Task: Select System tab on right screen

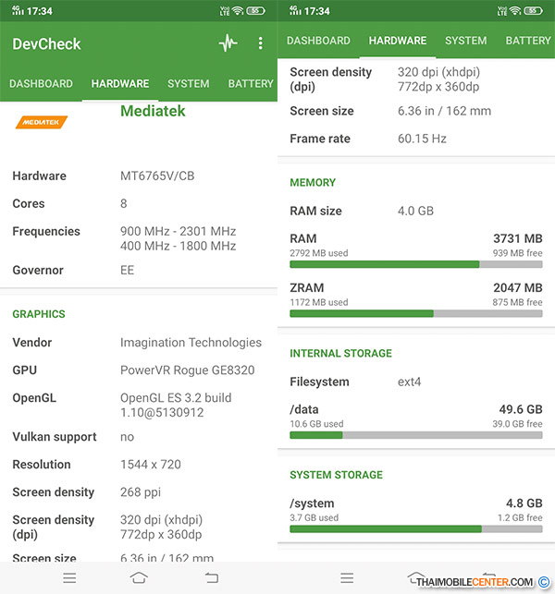Action: [465, 41]
